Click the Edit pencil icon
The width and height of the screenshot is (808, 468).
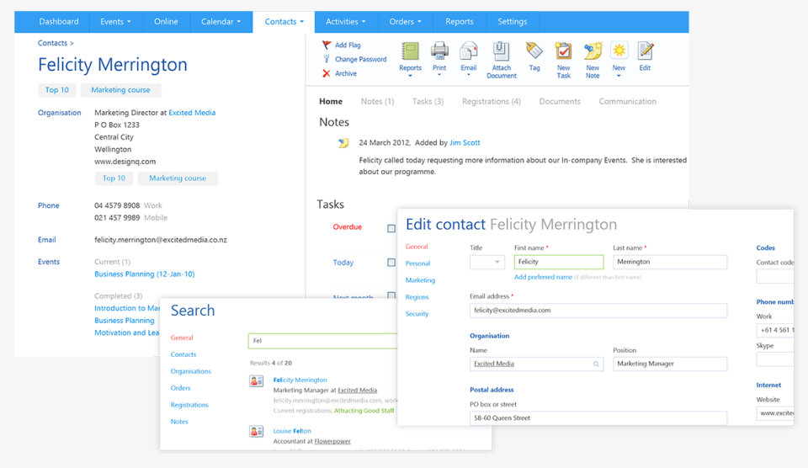click(646, 51)
